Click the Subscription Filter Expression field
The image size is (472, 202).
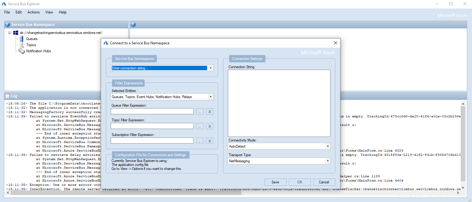pos(152,141)
